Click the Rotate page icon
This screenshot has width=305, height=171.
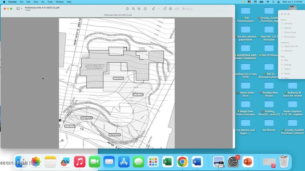click(165, 9)
